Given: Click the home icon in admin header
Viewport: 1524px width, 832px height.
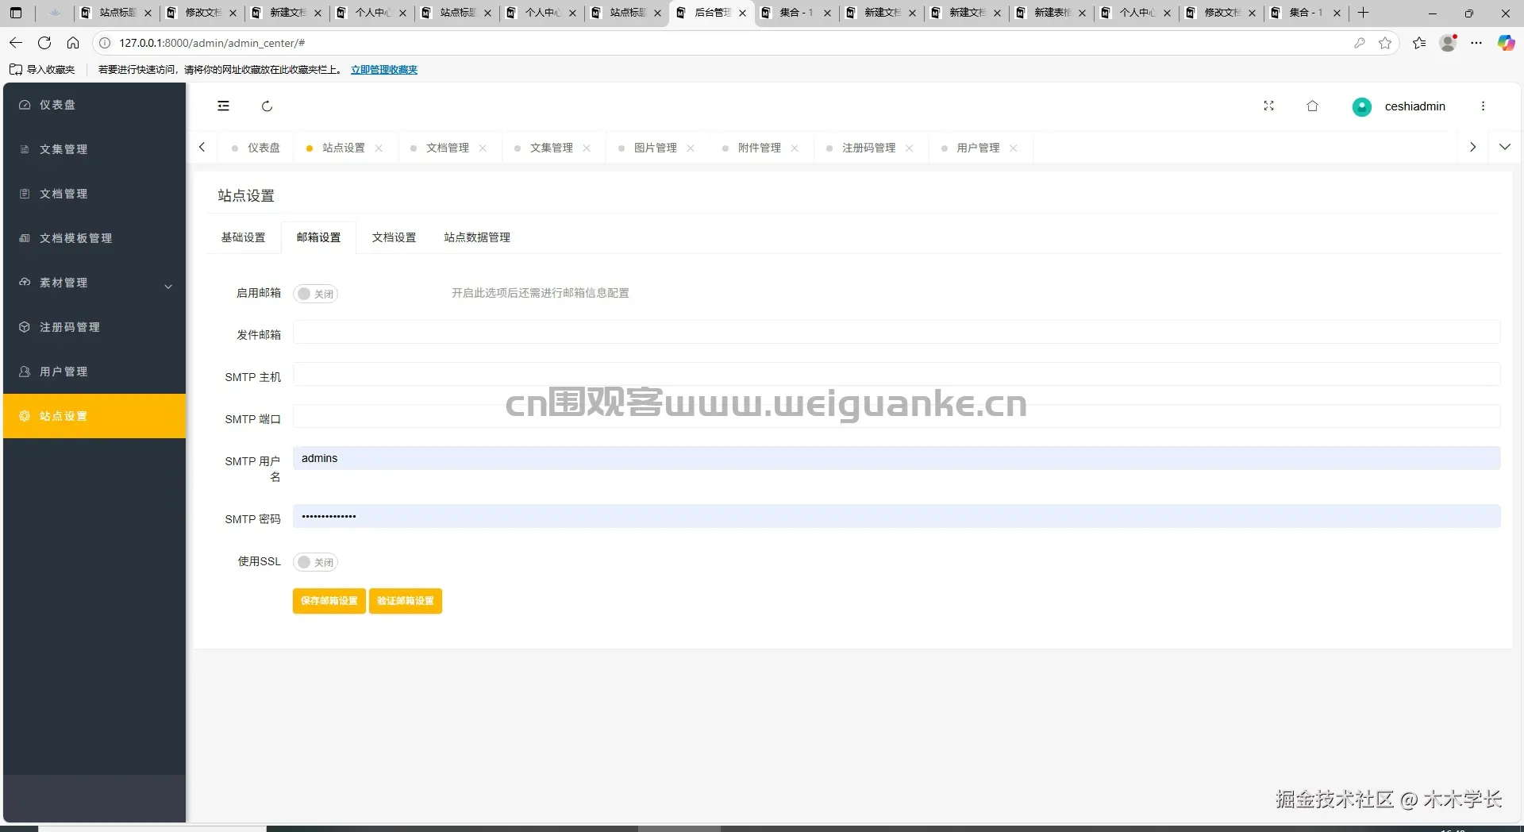Looking at the screenshot, I should (1313, 106).
